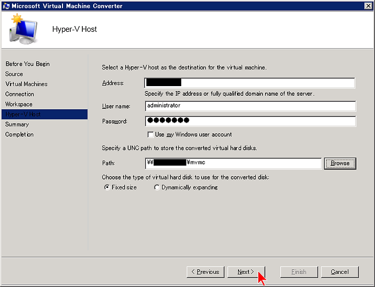Click the Hyper-V Host computer wizard icon
The image size is (375, 287).
click(x=23, y=29)
